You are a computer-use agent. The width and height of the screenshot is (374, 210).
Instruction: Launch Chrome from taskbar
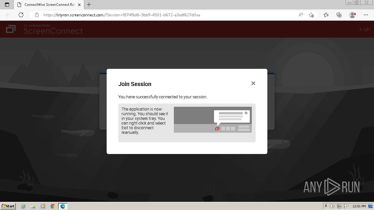53,206
